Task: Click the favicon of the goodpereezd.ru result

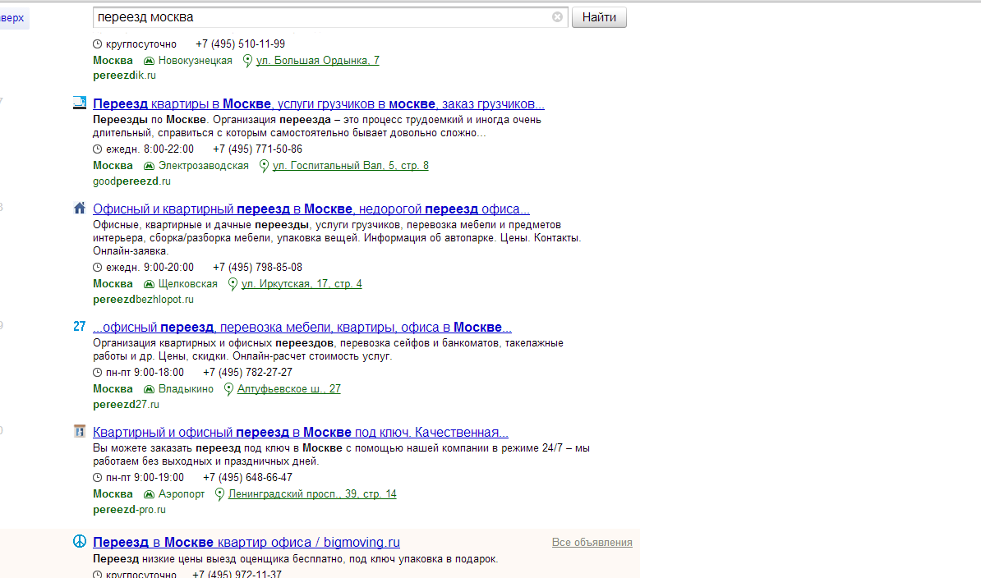Action: click(80, 103)
